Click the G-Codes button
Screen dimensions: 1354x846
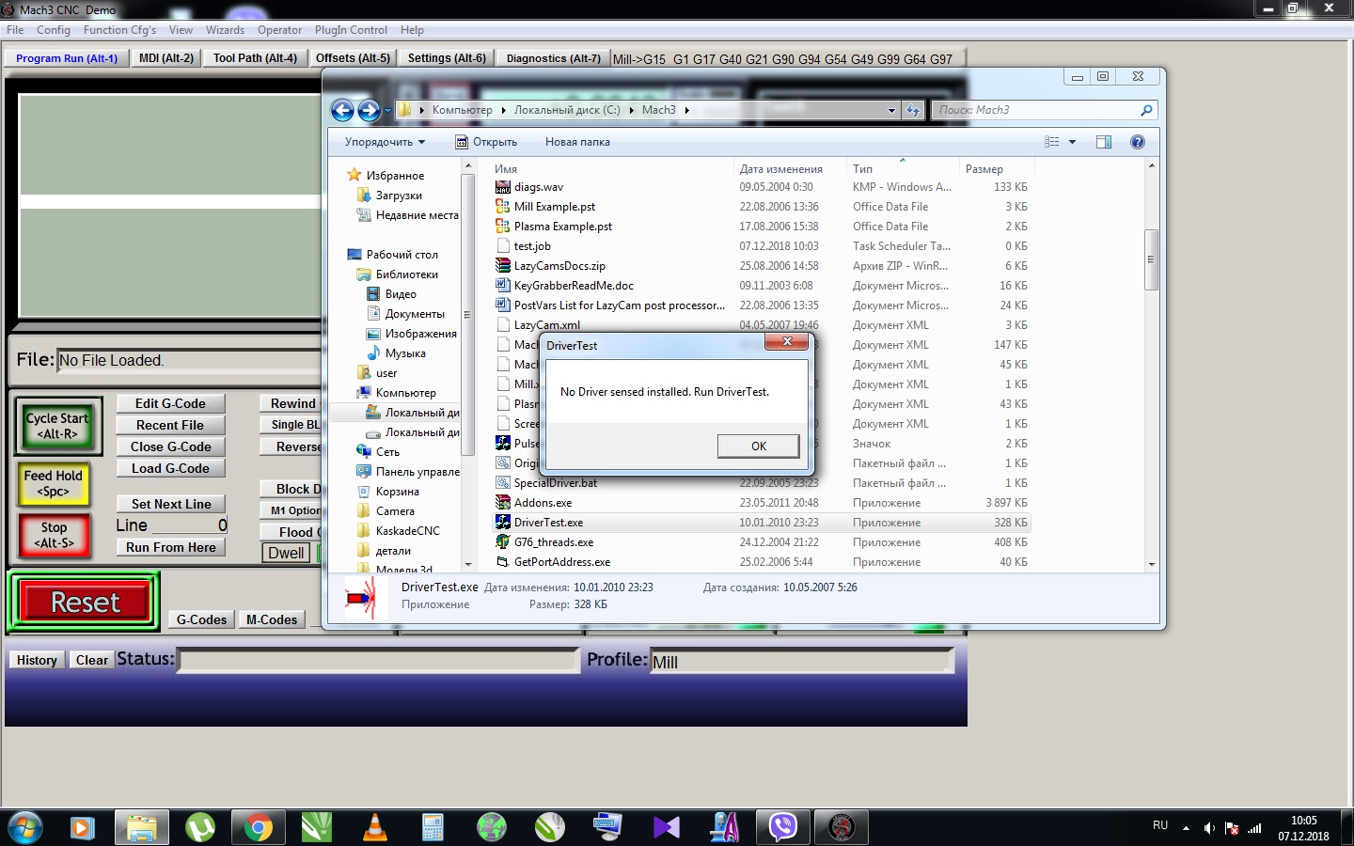(x=202, y=619)
